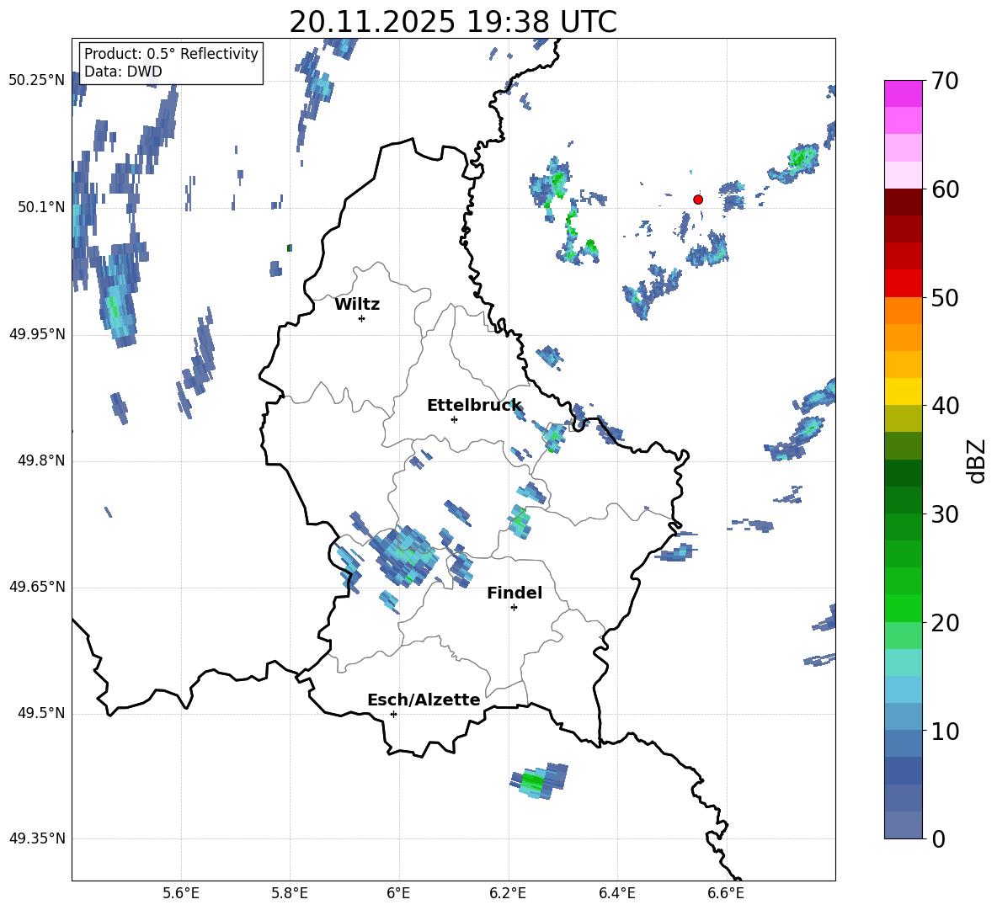The image size is (997, 910).
Task: Click the green radar echo south of Esch/Alzette
Action: point(536,782)
